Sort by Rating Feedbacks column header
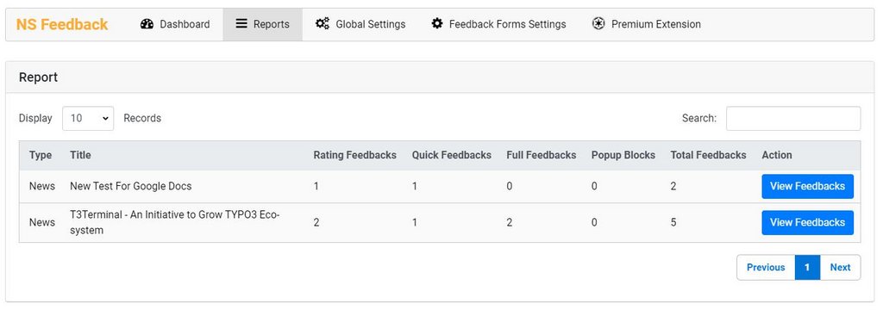This screenshot has width=883, height=316. click(354, 155)
